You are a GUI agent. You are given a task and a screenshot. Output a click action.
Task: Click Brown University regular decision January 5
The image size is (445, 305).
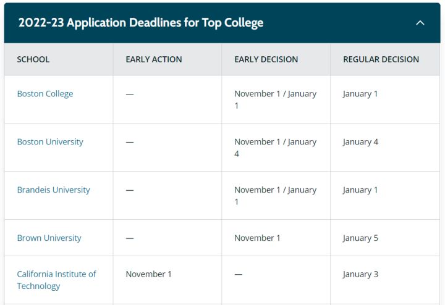pos(360,238)
